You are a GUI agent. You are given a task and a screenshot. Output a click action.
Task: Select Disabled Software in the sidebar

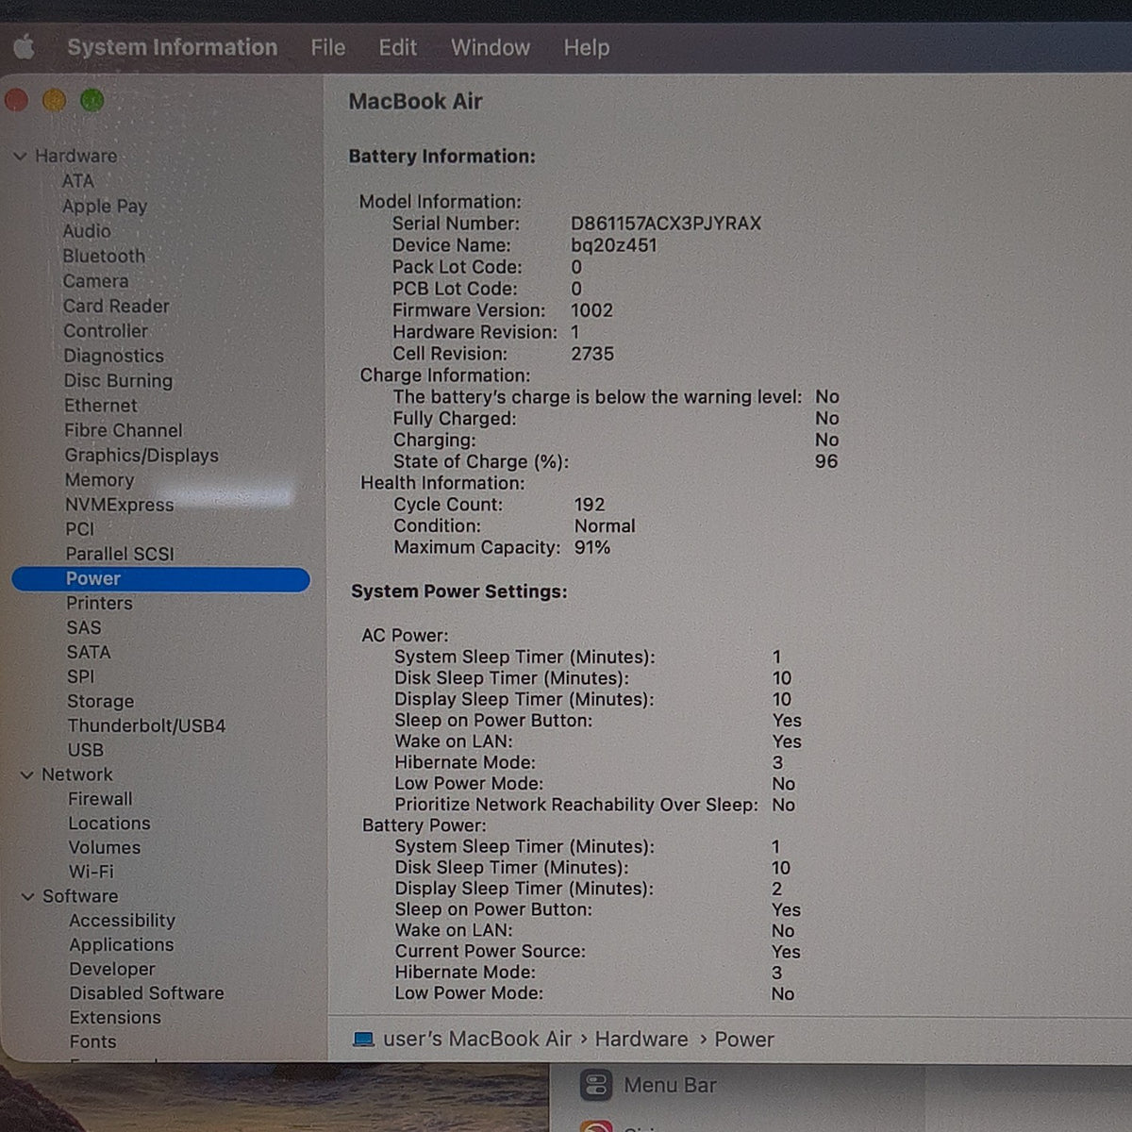coord(146,993)
